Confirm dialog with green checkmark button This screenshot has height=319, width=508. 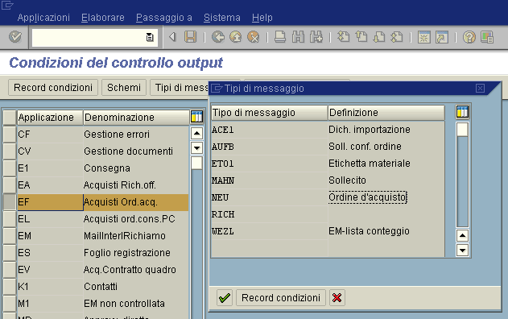(225, 297)
